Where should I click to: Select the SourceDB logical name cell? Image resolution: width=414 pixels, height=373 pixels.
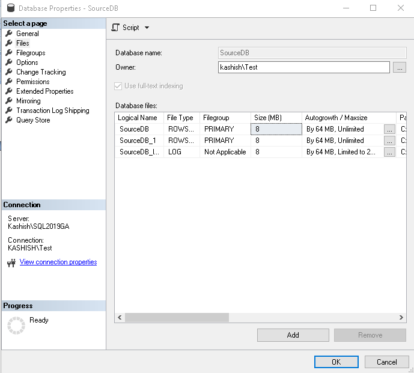[x=139, y=129]
